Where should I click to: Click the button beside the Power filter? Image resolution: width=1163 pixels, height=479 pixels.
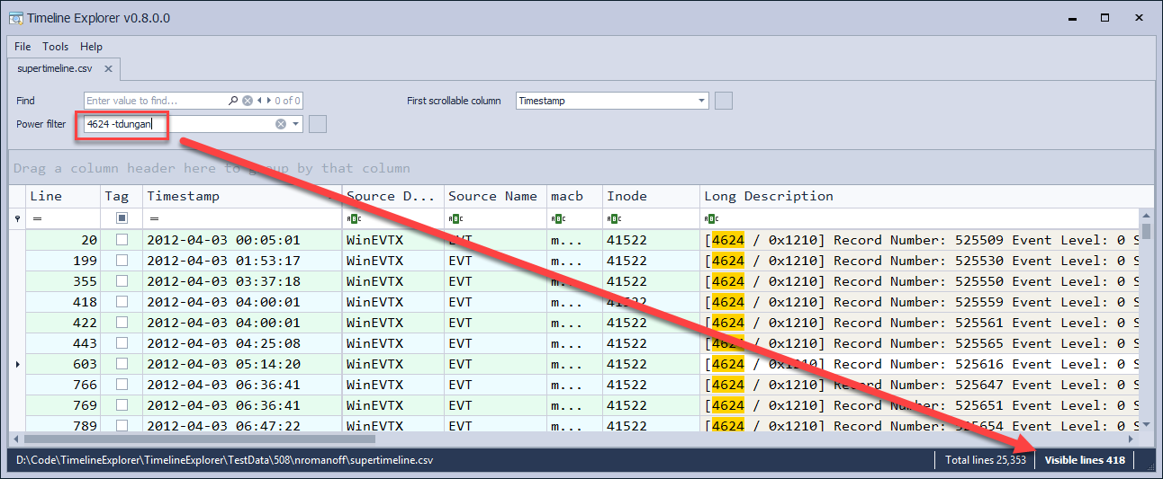pyautogui.click(x=317, y=124)
